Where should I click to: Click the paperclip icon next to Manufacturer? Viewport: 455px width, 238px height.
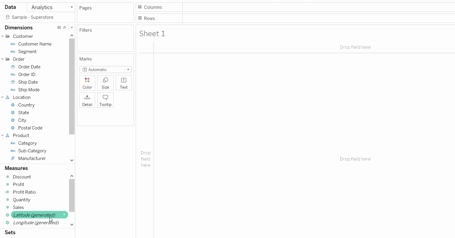click(x=13, y=158)
